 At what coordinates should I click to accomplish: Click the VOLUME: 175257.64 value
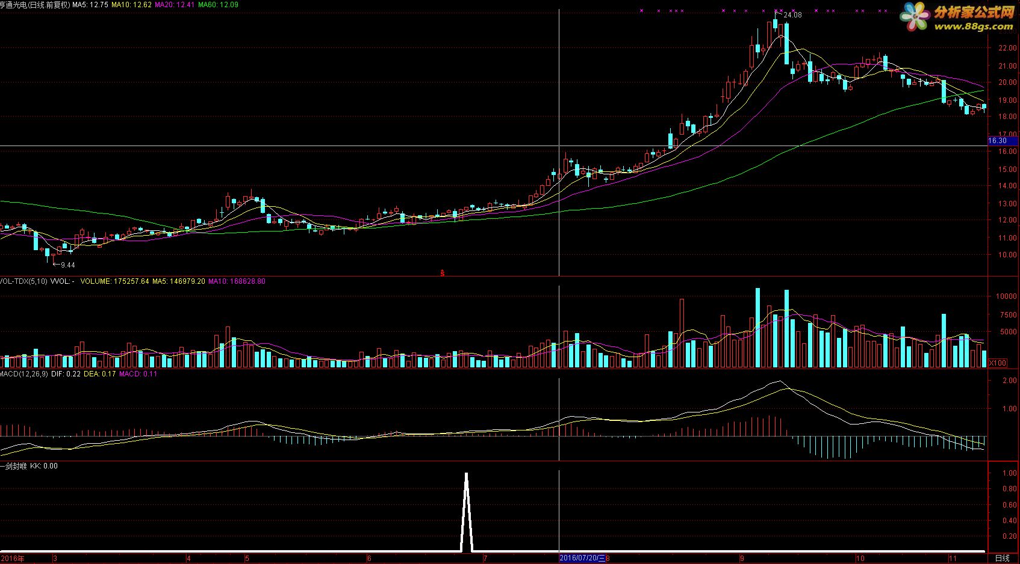pos(114,281)
